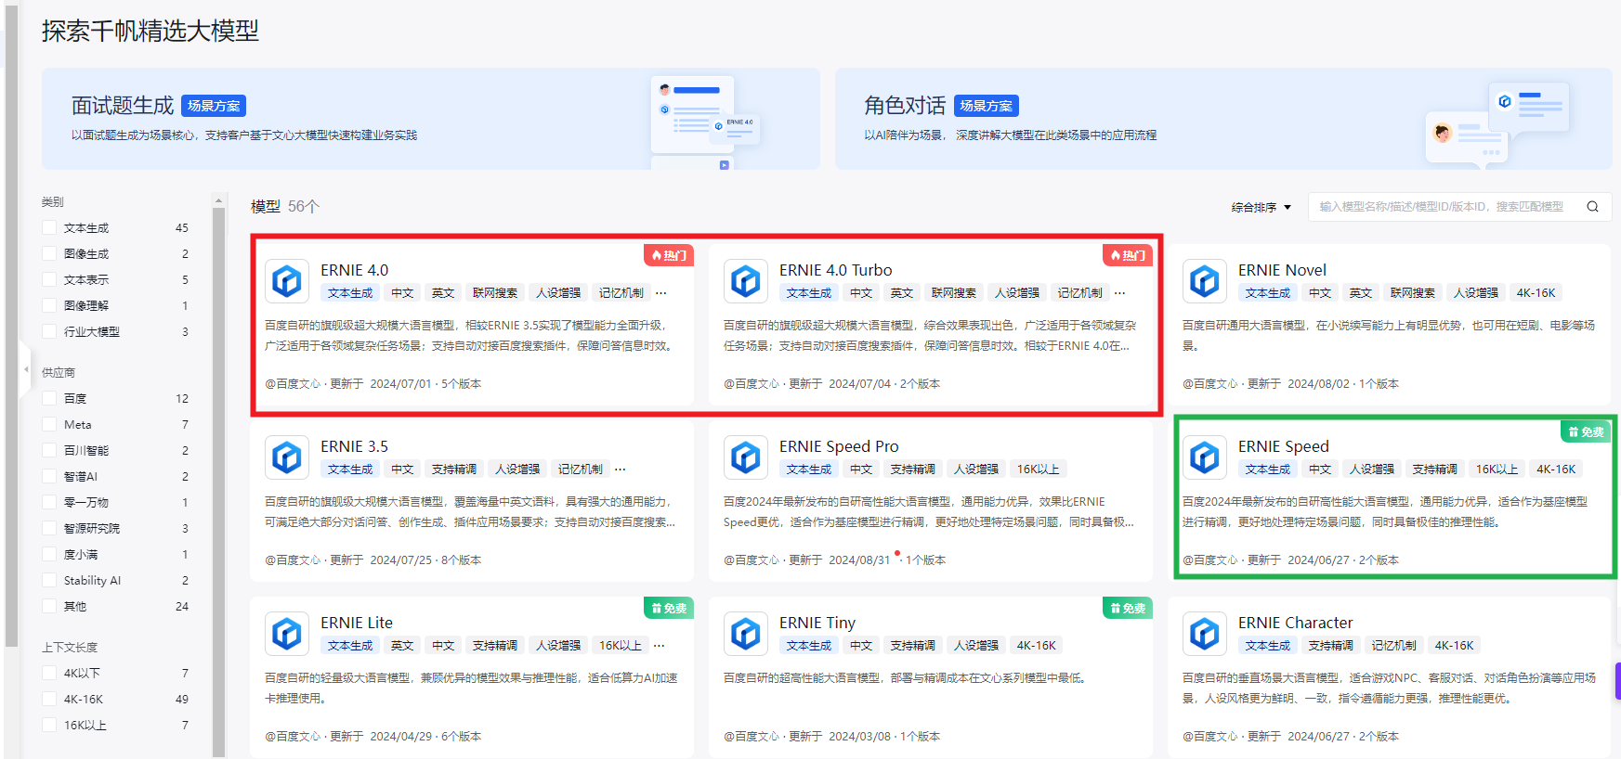This screenshot has width=1621, height=759.
Task: Click the 文本生成 tag on ERNIE 4.0 card
Action: [349, 293]
